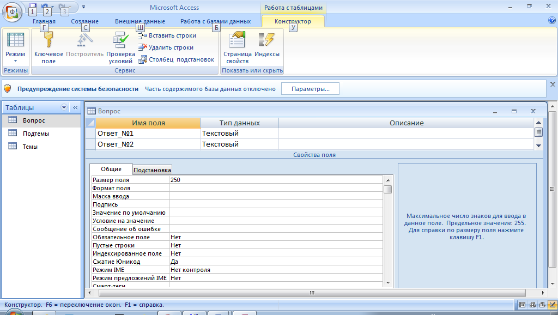Select the Темы table in navigation pane
This screenshot has height=315, width=558.
(41, 146)
